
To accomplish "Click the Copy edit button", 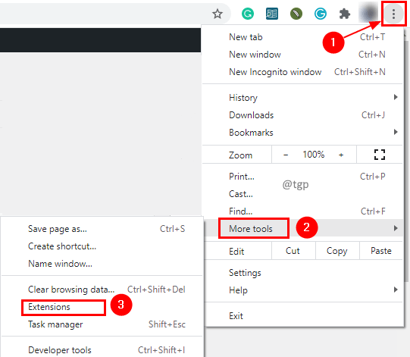I will pyautogui.click(x=337, y=251).
